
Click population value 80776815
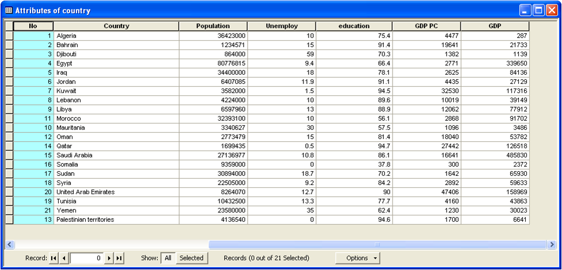(213, 63)
